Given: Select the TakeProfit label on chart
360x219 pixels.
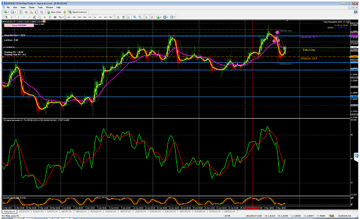Looking at the screenshot, I should coord(309,37).
